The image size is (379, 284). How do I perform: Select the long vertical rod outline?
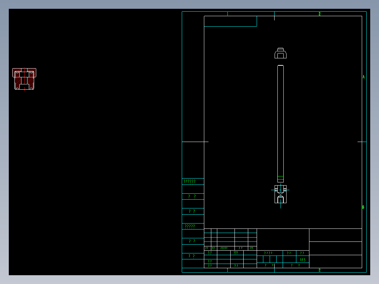click(x=281, y=123)
